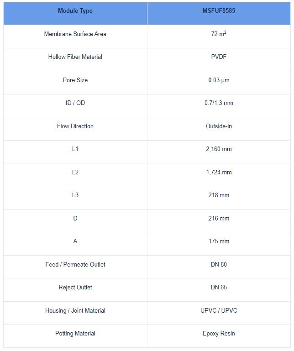Click the Membrane Surface Area label
The height and width of the screenshot is (351, 294).
pyautogui.click(x=75, y=34)
